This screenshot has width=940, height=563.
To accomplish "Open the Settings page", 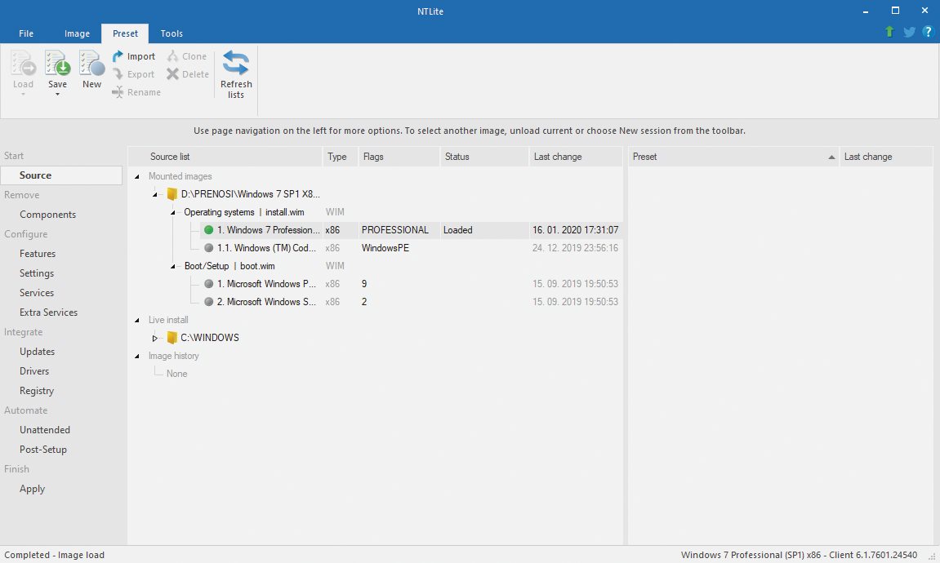I will pos(37,273).
